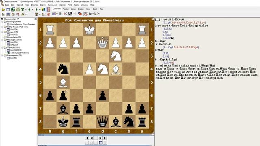The image size is (260, 146).
Task: Click the START clock icon
Action: (x=85, y=14)
